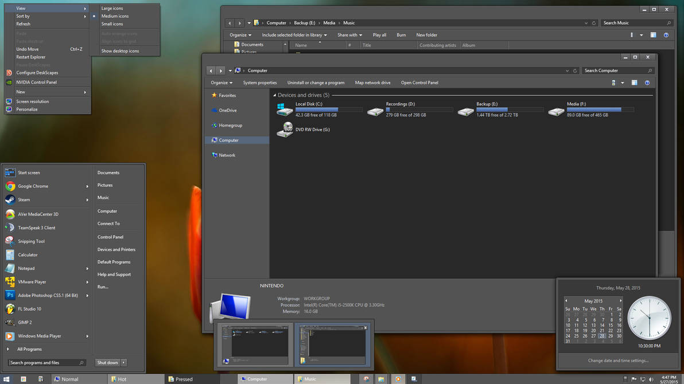
Task: Select the Medium icons view option
Action: tap(115, 16)
